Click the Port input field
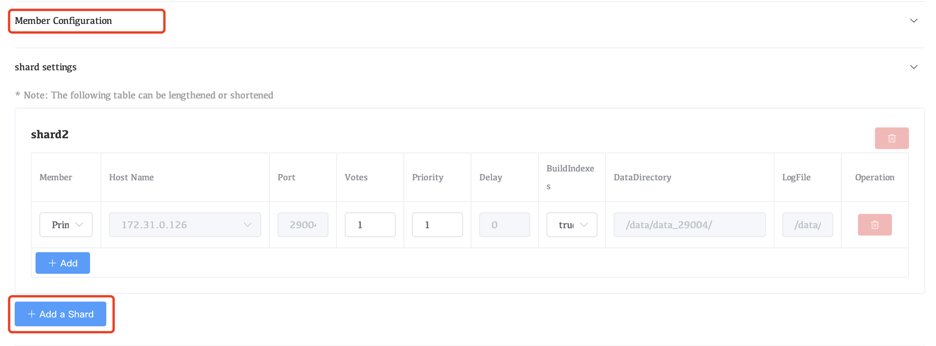 tap(303, 225)
